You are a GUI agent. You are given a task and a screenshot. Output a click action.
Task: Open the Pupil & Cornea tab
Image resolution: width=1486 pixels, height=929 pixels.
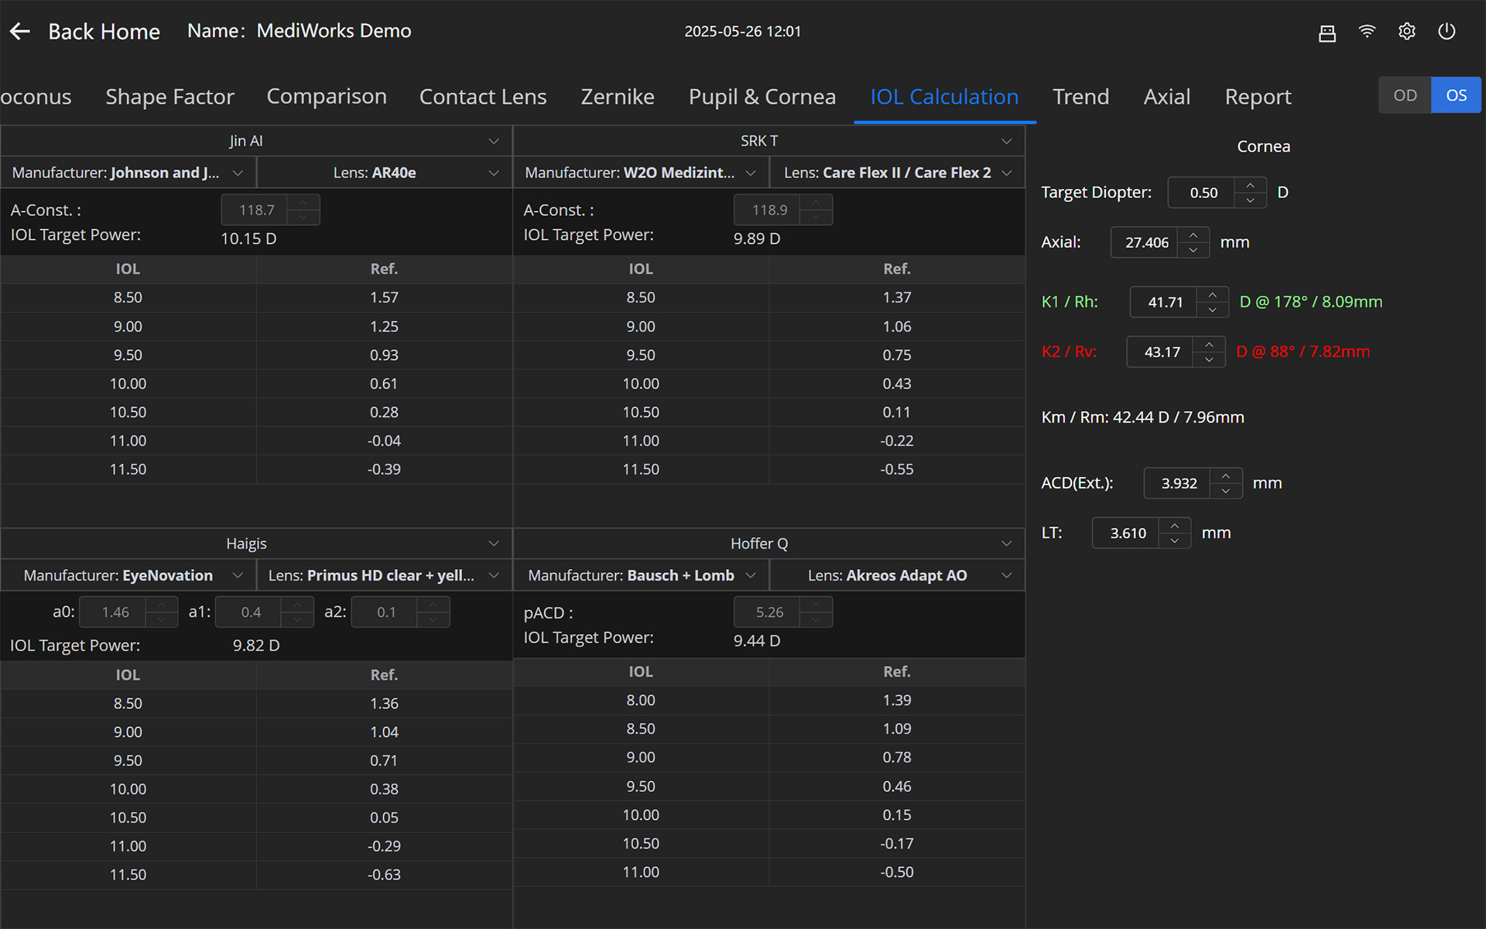(762, 97)
